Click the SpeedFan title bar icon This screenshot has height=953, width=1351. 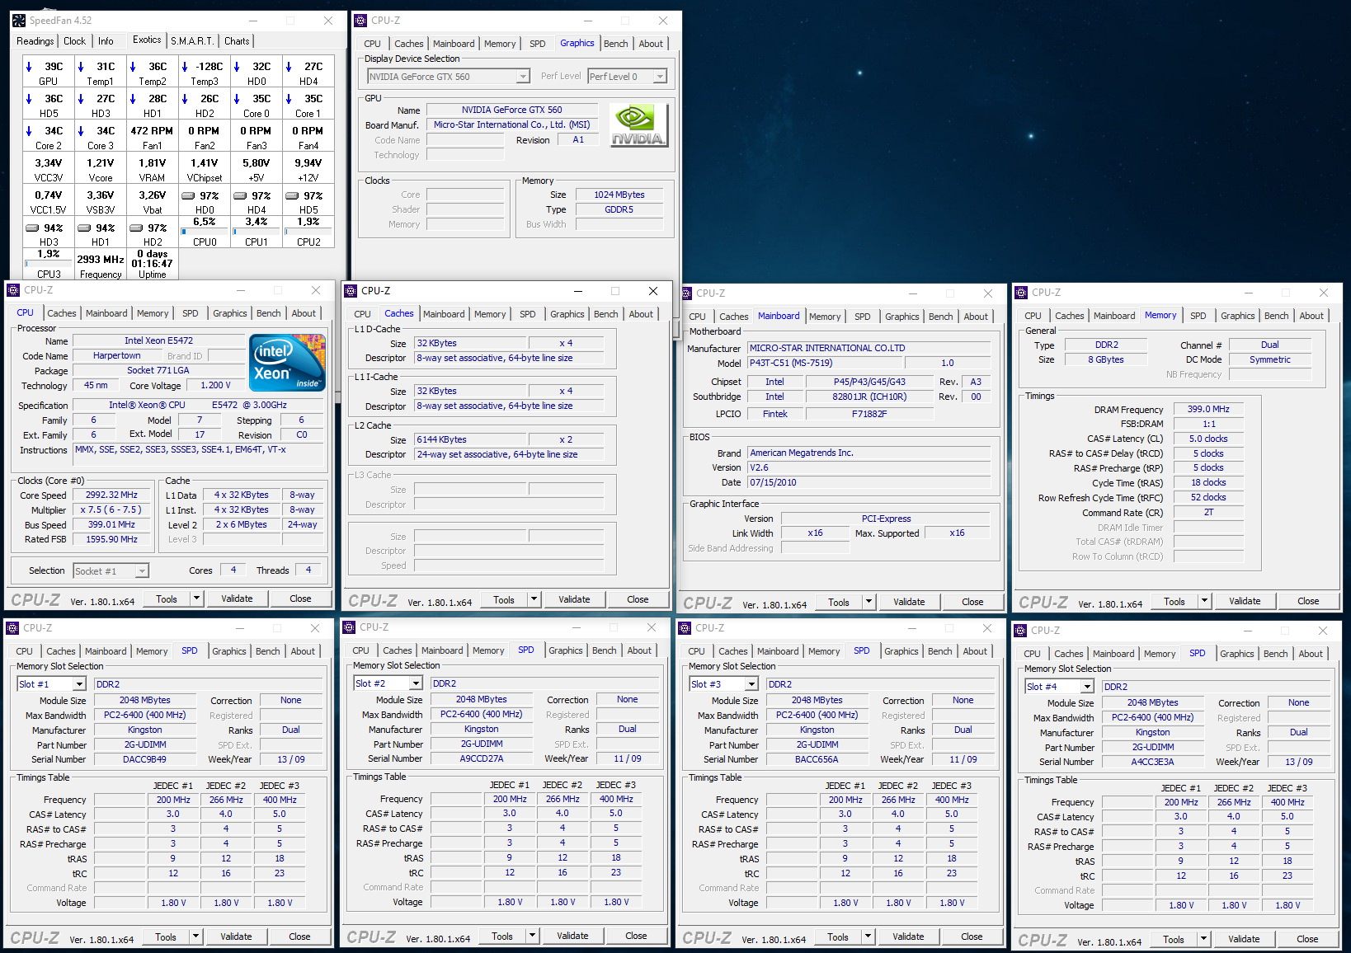coord(19,21)
